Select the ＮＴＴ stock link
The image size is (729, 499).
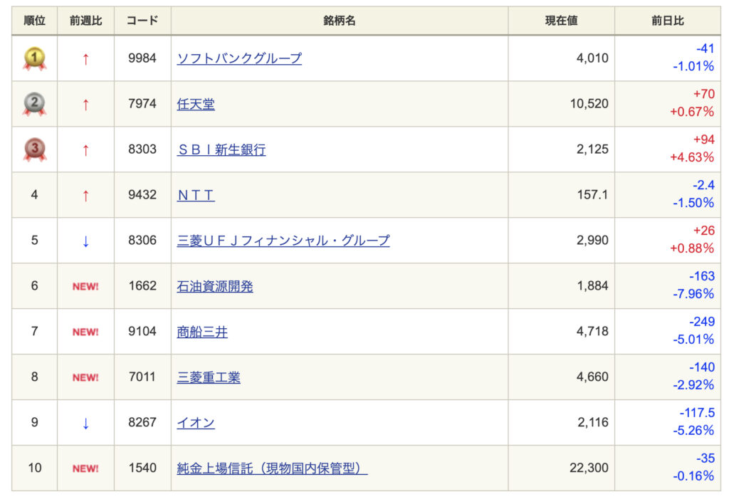pos(196,195)
